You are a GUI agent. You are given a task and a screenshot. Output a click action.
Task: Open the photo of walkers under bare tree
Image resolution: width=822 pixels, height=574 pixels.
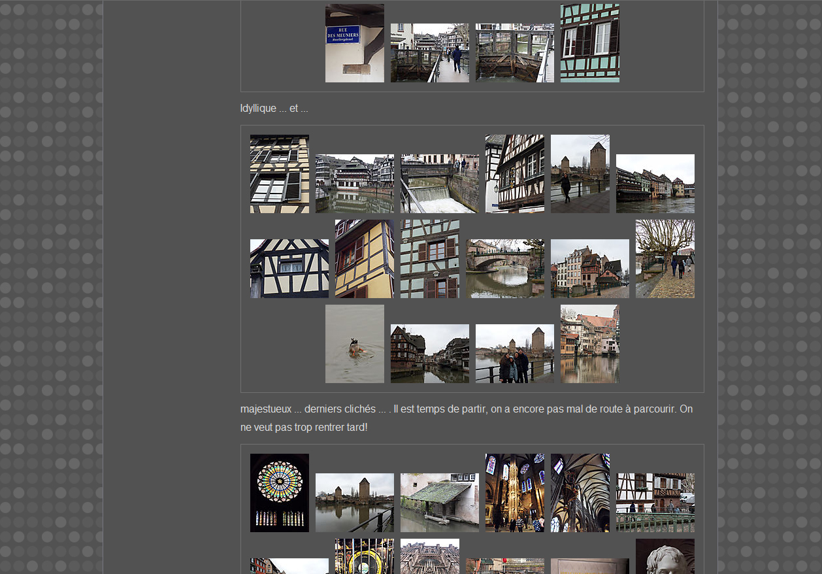pyautogui.click(x=665, y=259)
